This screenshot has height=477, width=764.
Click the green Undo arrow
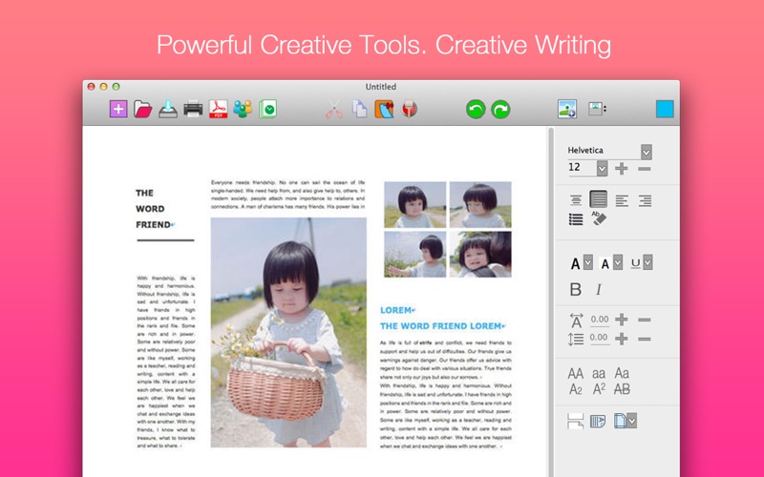tap(476, 109)
